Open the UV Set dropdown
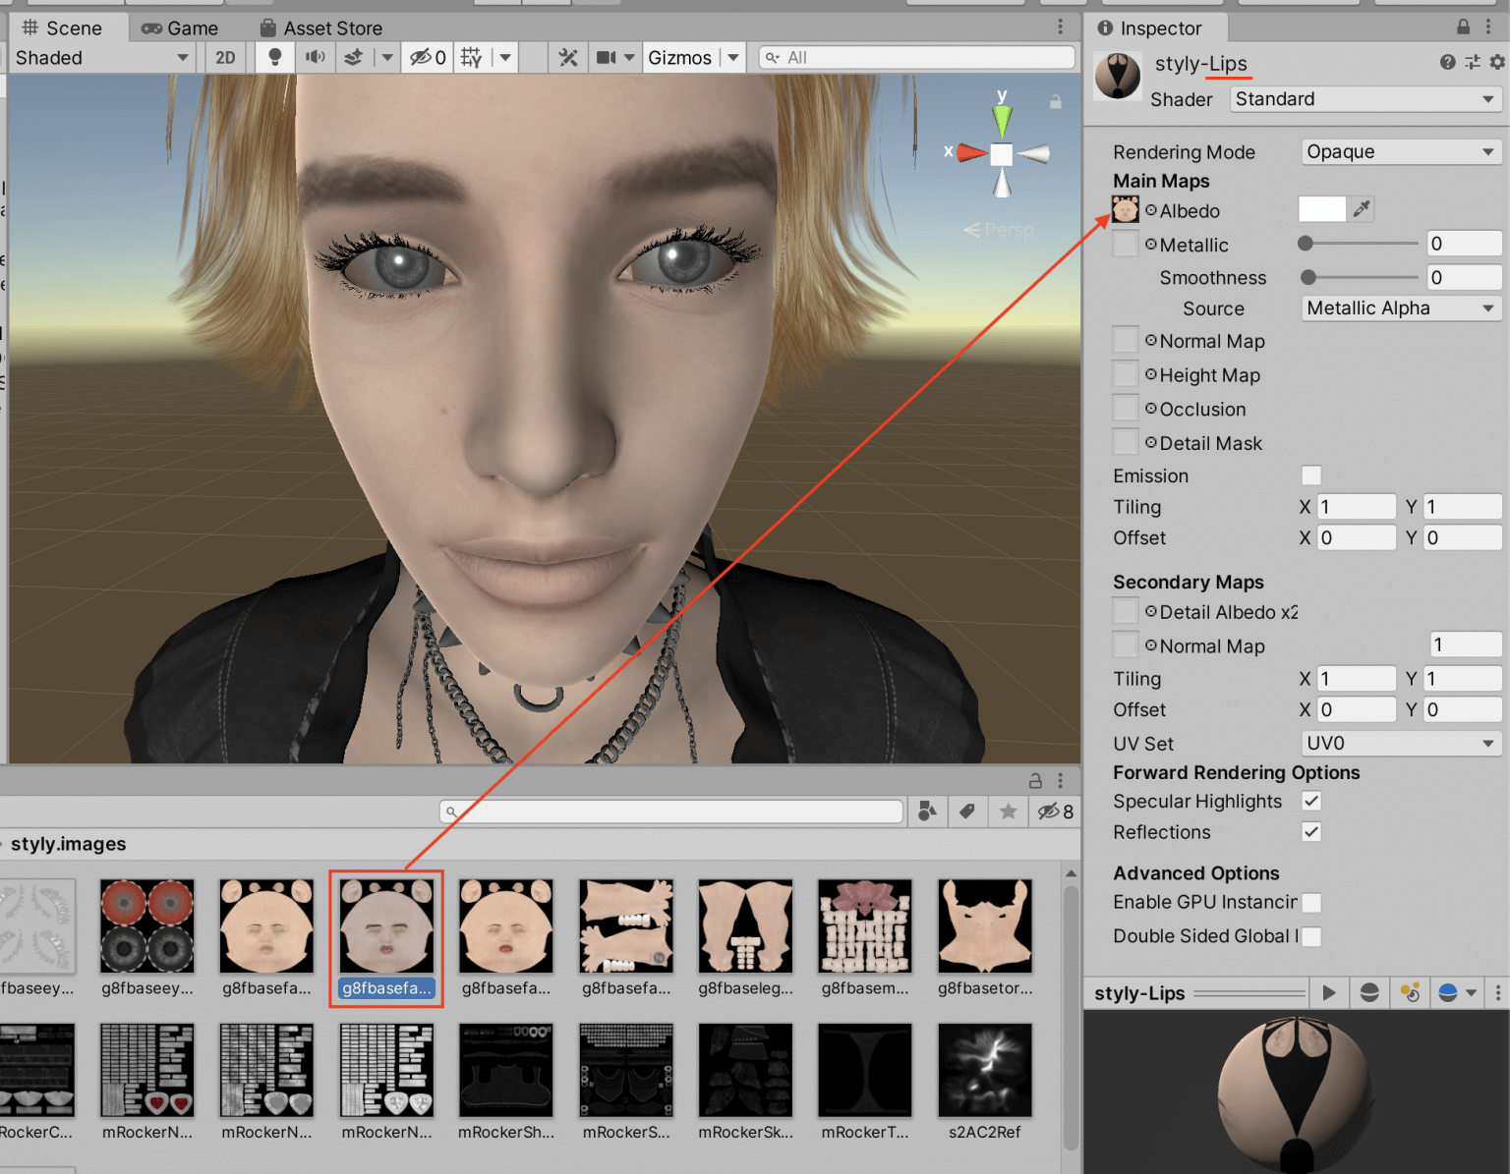 1400,744
